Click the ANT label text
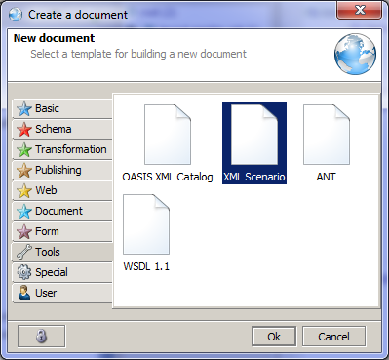Viewport: 389px width, 360px height. 326,177
